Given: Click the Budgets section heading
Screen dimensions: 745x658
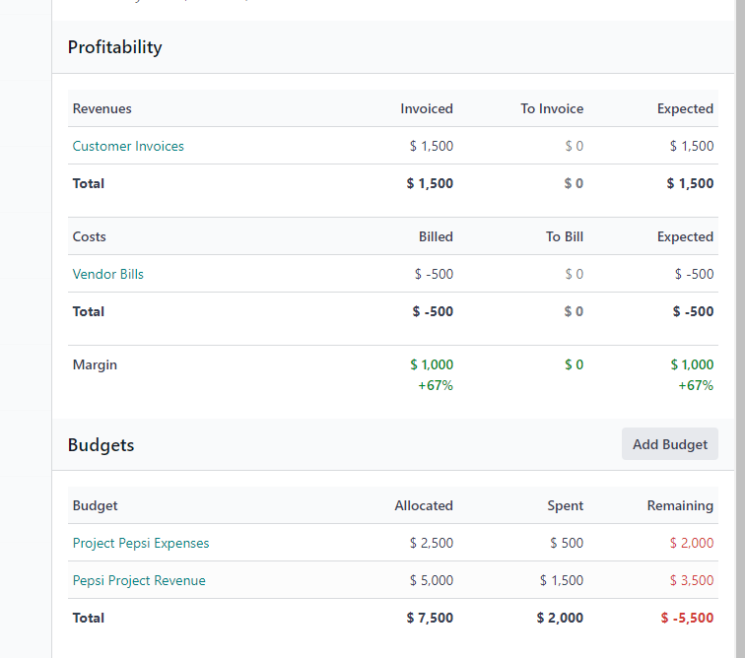Looking at the screenshot, I should [101, 445].
